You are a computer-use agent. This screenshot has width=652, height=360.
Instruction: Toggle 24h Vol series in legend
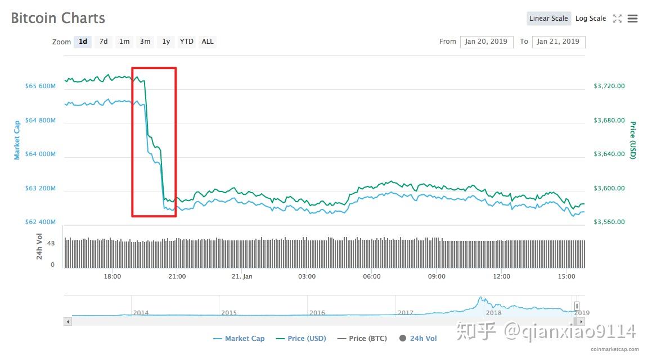click(x=418, y=339)
